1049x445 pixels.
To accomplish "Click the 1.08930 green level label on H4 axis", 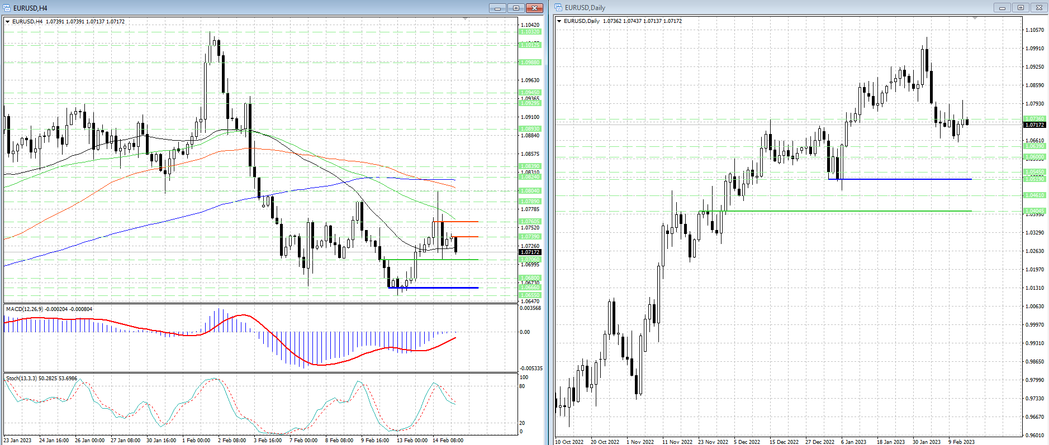I will tap(530, 129).
